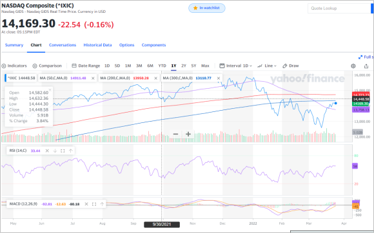Screen dimensions: 374x233
Task: Share the chart with export icon
Action: pyautogui.click(x=366, y=66)
